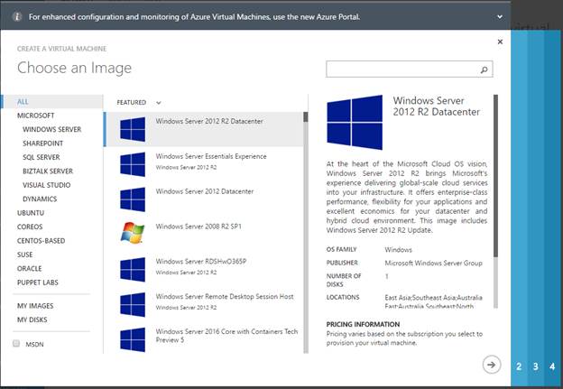
Task: Click the image search text field
Action: (401, 69)
